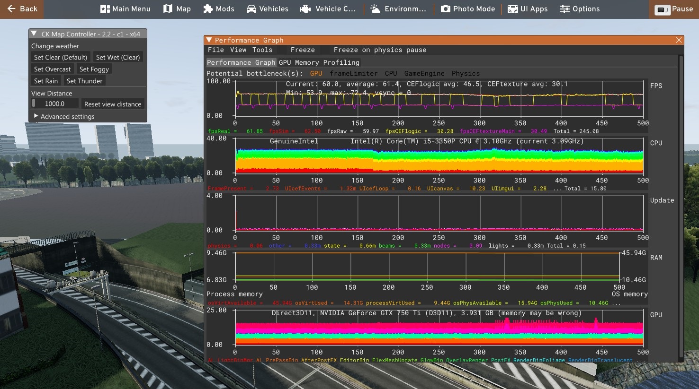This screenshot has width=699, height=389.
Task: Toggle Freeze in Performance Graph menu bar
Action: coord(303,50)
